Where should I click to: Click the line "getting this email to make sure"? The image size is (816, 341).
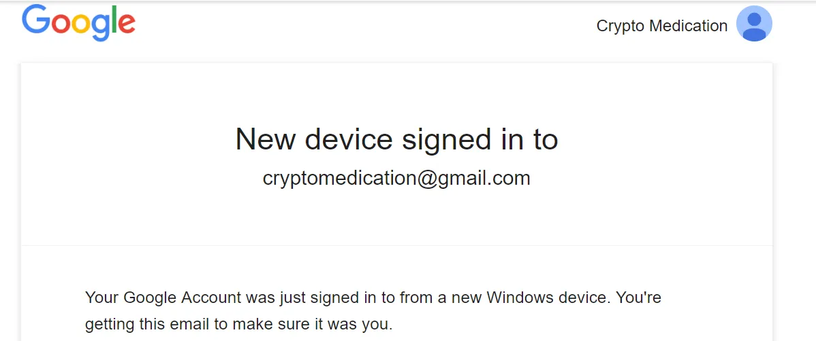pos(209,325)
